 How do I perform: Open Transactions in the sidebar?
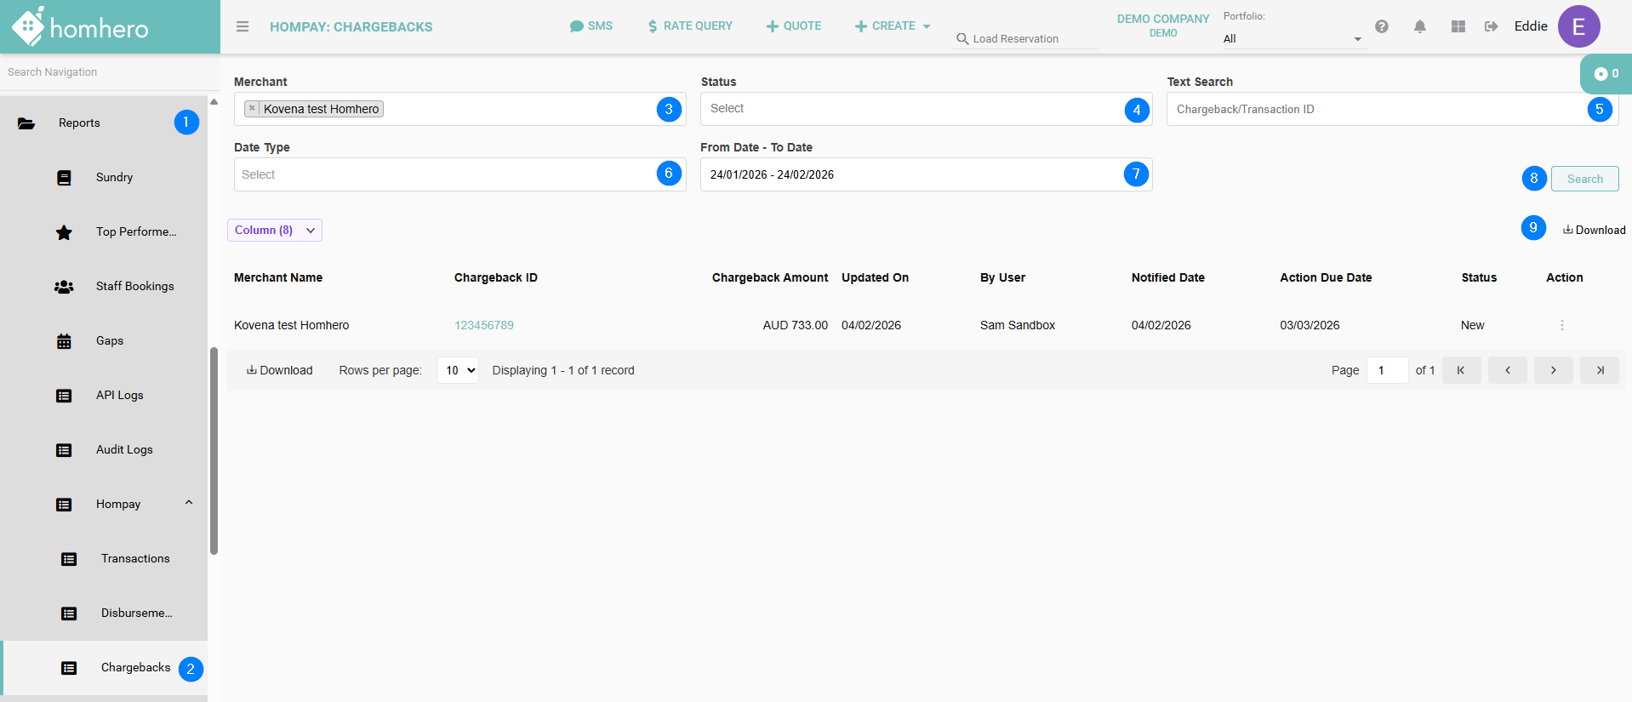pyautogui.click(x=134, y=558)
